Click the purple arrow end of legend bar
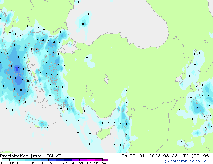213x164 pixels. coord(106,160)
